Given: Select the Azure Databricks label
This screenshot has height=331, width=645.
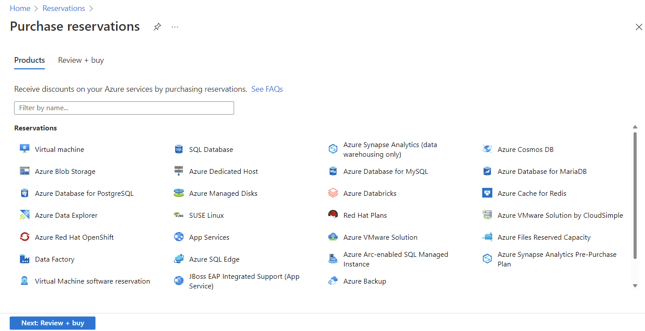Looking at the screenshot, I should pyautogui.click(x=370, y=194).
